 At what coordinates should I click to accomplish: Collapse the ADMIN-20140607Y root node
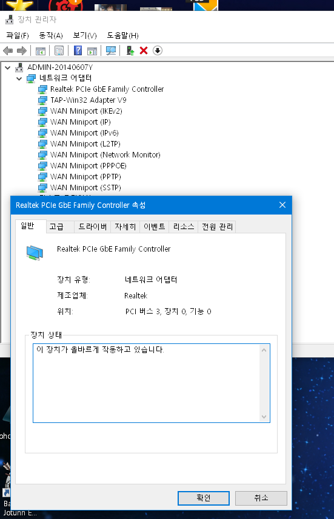[x=8, y=67]
